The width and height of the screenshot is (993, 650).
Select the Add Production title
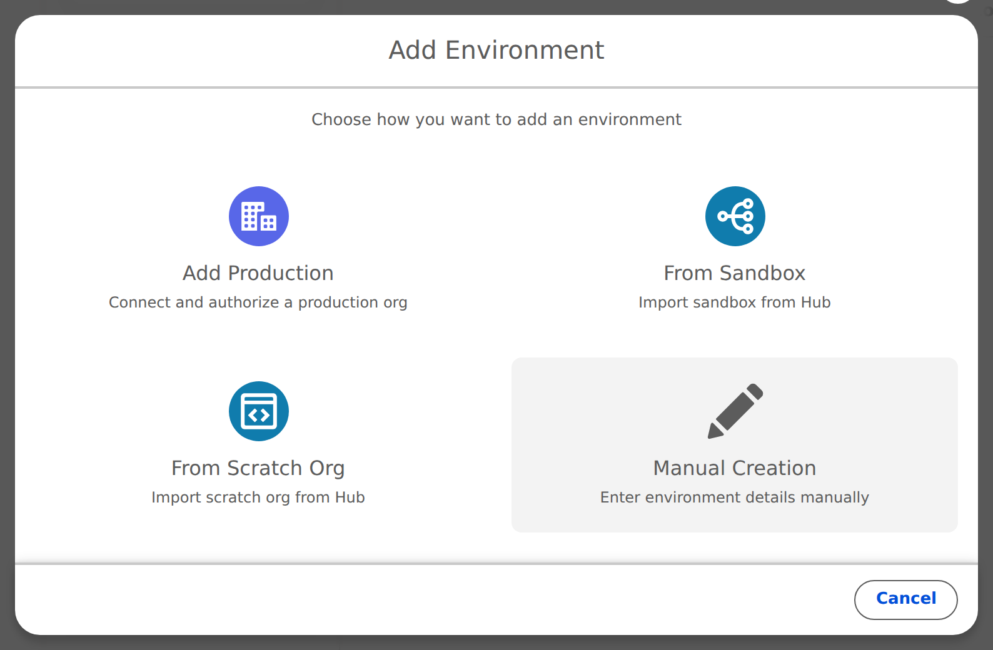(258, 273)
